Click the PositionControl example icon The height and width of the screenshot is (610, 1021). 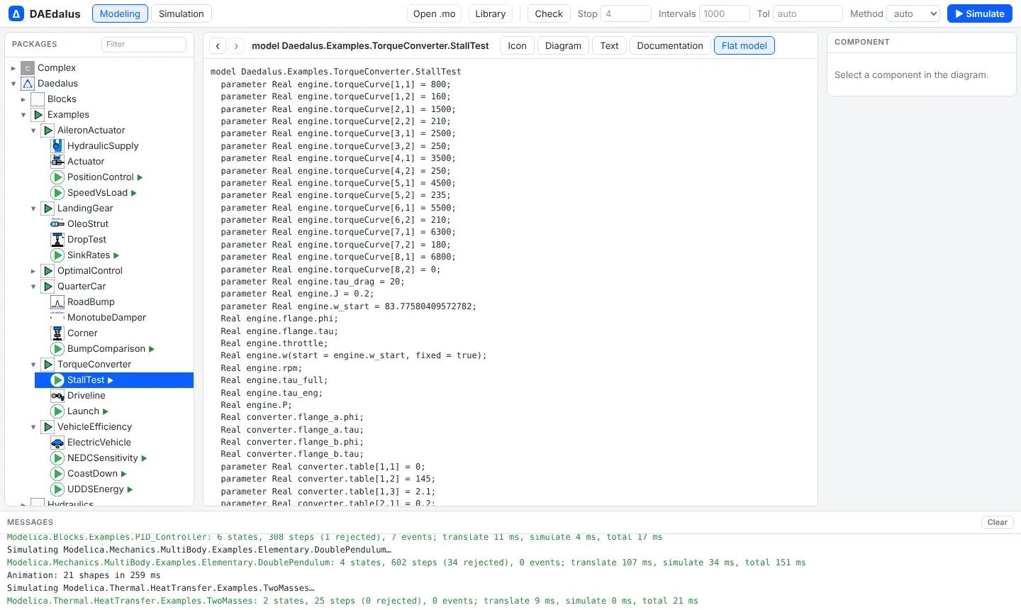(57, 177)
